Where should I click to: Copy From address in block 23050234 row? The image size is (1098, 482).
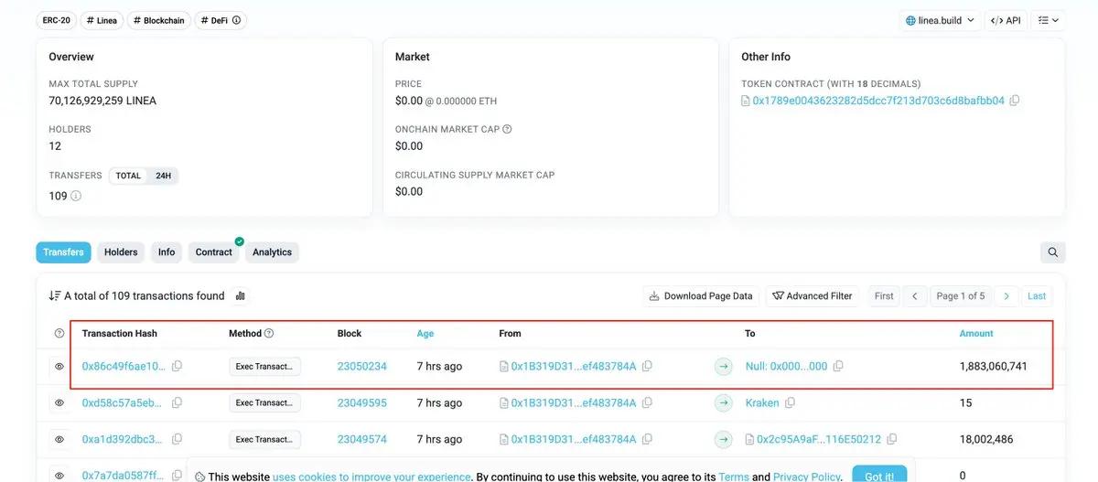pos(647,366)
